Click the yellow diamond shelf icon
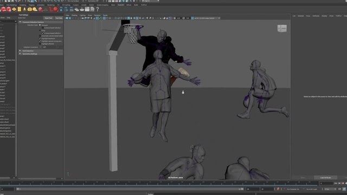Viewport: 347px width, 195px height. point(14,9)
